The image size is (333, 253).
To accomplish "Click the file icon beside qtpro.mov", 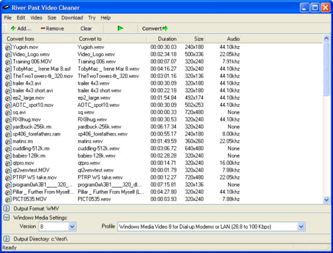I will click(x=8, y=163).
